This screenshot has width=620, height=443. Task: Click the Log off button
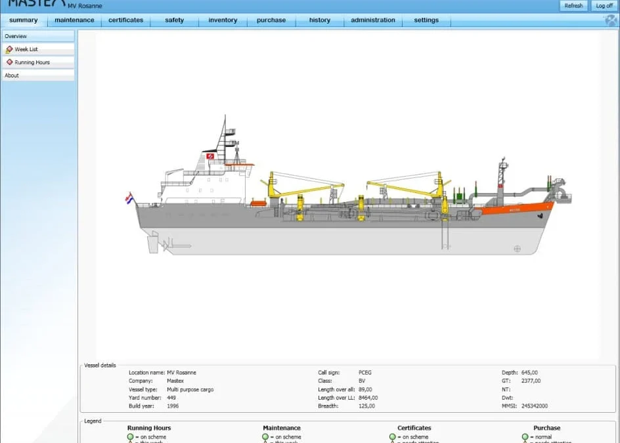pyautogui.click(x=604, y=5)
